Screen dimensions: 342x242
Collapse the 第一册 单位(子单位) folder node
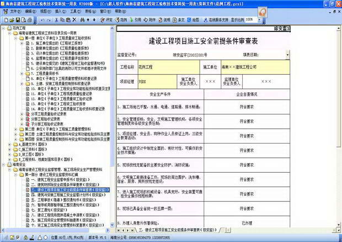click(15, 38)
